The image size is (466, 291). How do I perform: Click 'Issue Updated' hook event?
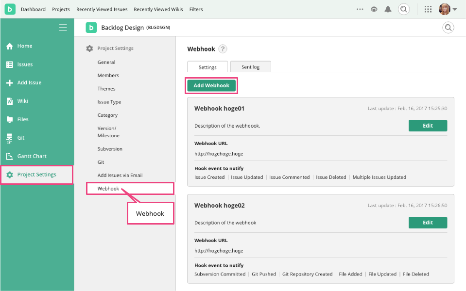click(247, 177)
